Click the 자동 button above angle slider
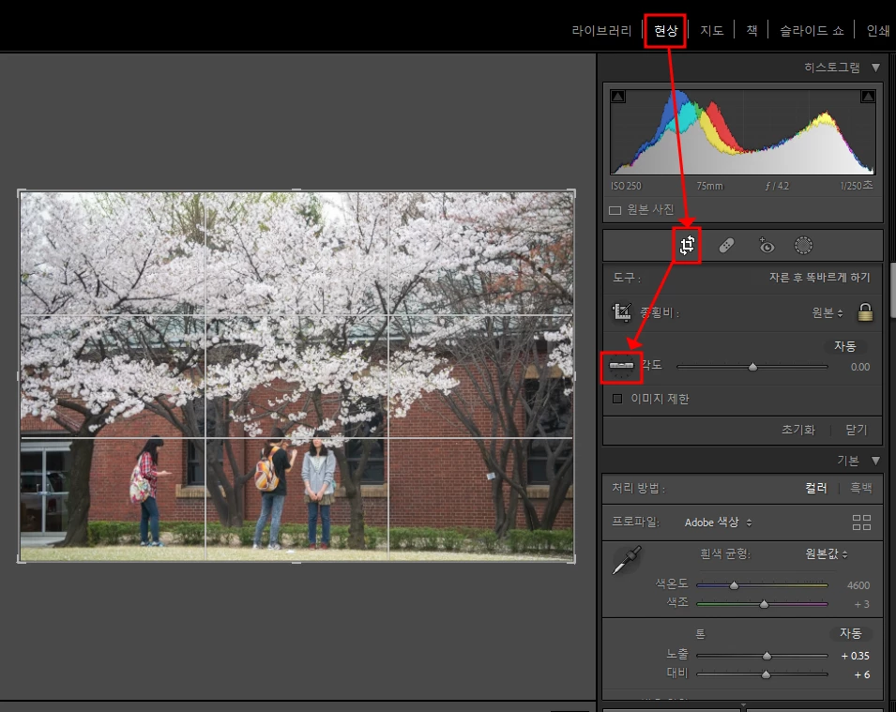Viewport: 896px width, 712px height. coord(844,346)
